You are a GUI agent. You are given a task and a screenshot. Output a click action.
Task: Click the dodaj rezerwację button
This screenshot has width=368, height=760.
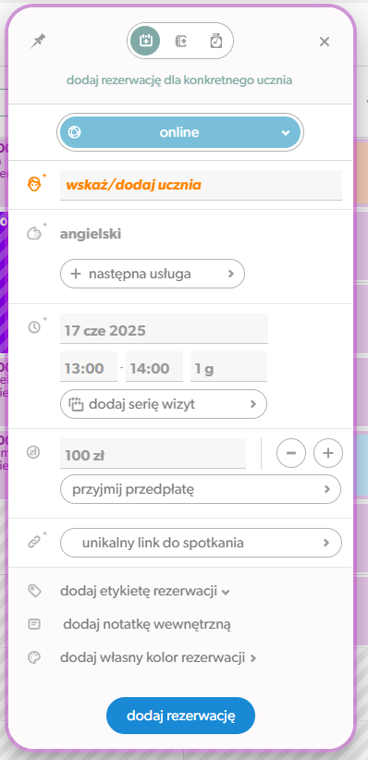coord(181,716)
